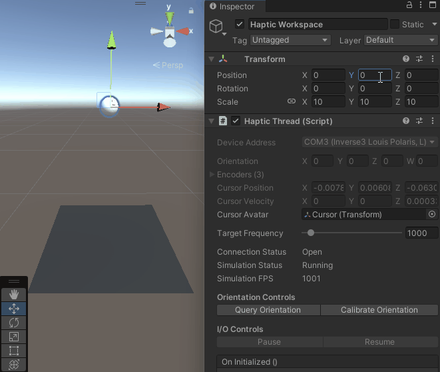
Task: Click the dark plane in scene view
Action: (x=111, y=250)
